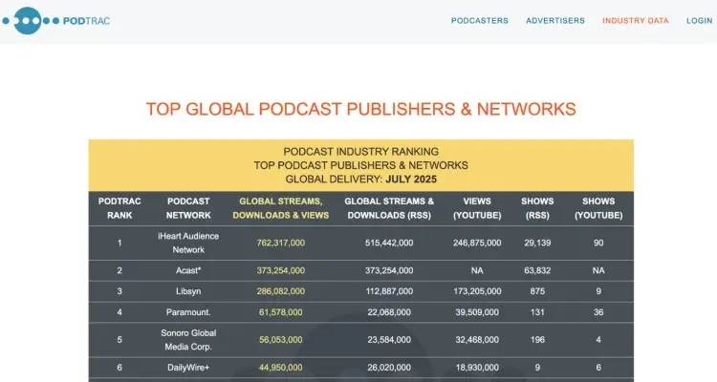Click the 26,020,000 RSS value
The width and height of the screenshot is (717, 382).
(389, 368)
